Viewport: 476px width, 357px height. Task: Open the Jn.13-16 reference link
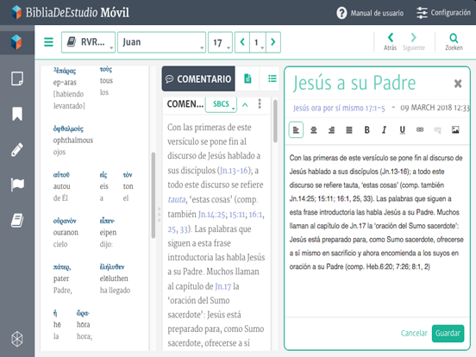pos(234,171)
